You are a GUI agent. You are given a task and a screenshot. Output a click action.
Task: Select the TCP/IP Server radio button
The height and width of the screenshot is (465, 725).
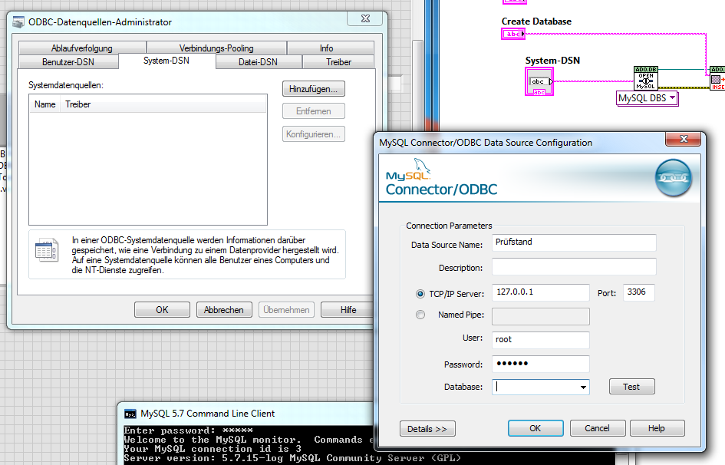[420, 294]
